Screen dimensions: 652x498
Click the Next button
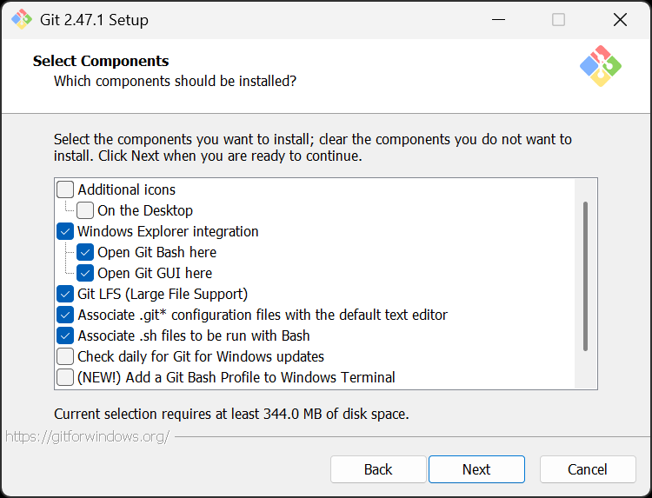pos(476,469)
